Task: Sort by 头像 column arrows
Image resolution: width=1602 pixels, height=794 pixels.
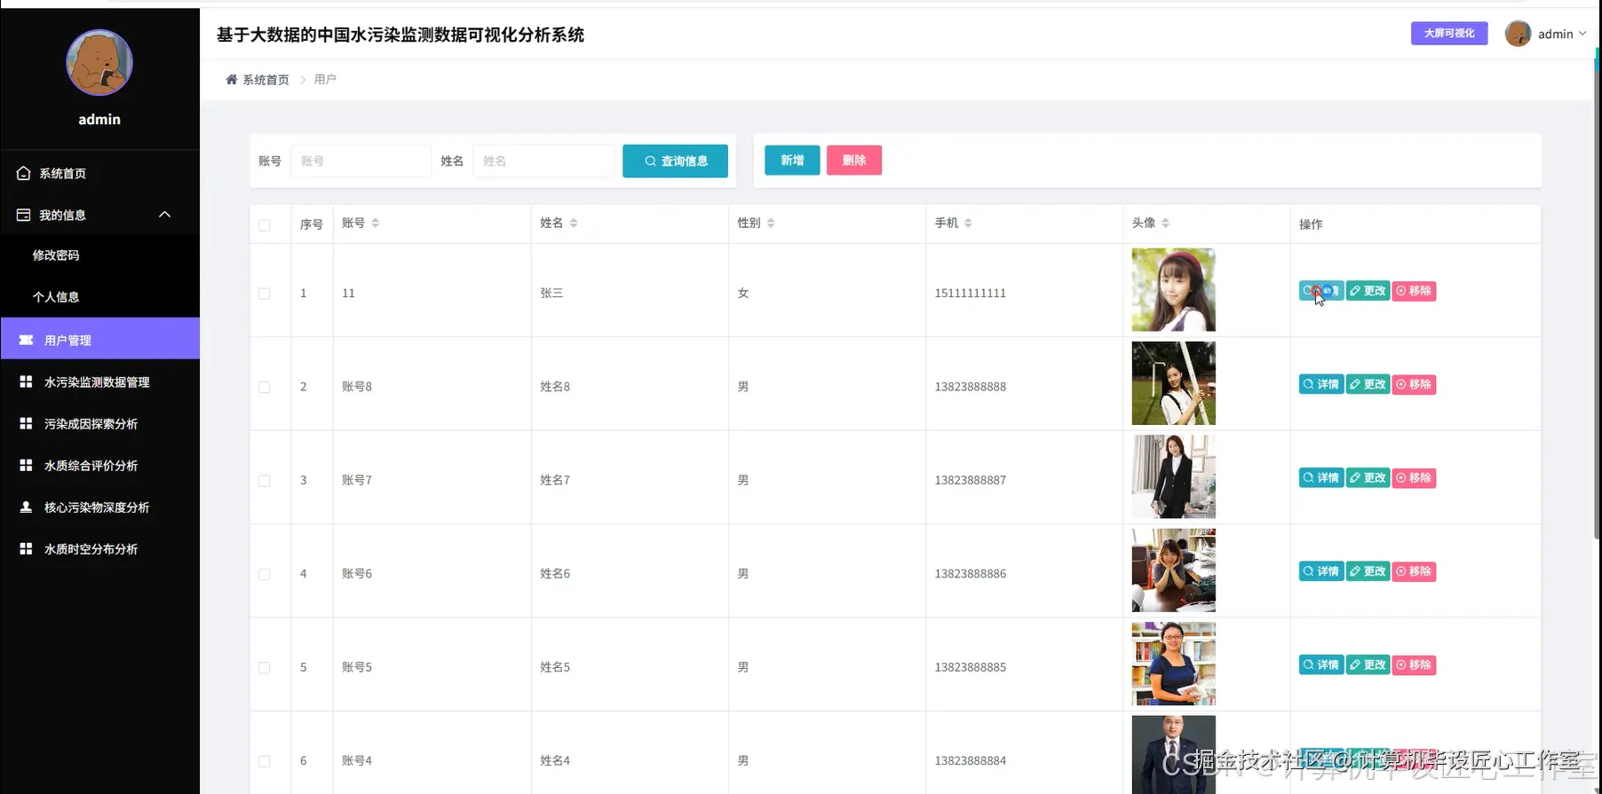Action: click(1165, 223)
